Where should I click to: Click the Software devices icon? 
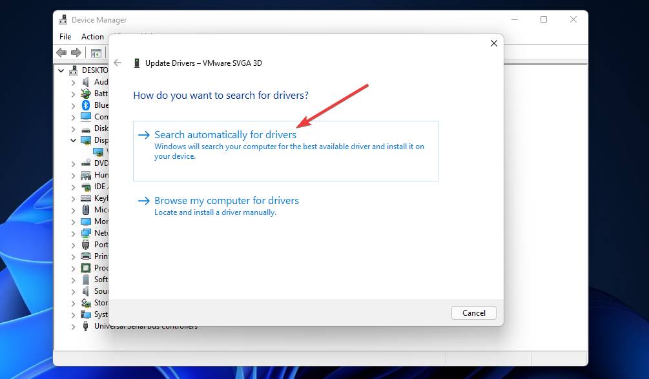86,280
